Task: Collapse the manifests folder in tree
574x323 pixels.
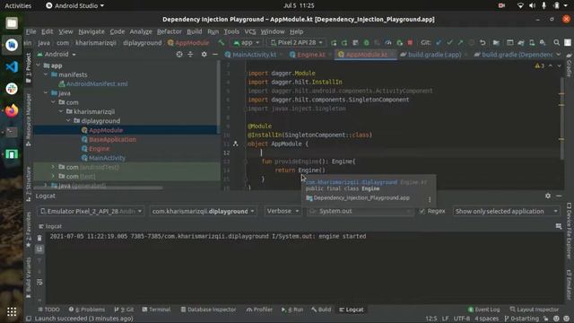Action: click(46, 74)
